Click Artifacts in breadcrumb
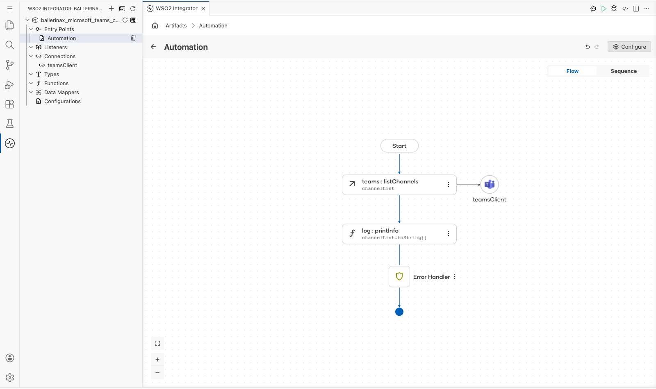The height and width of the screenshot is (389, 656). [176, 25]
